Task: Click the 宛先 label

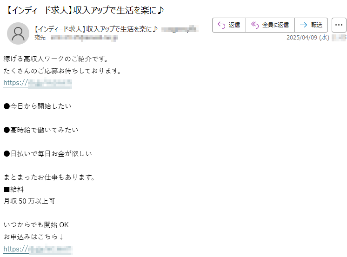Action: [x=40, y=38]
